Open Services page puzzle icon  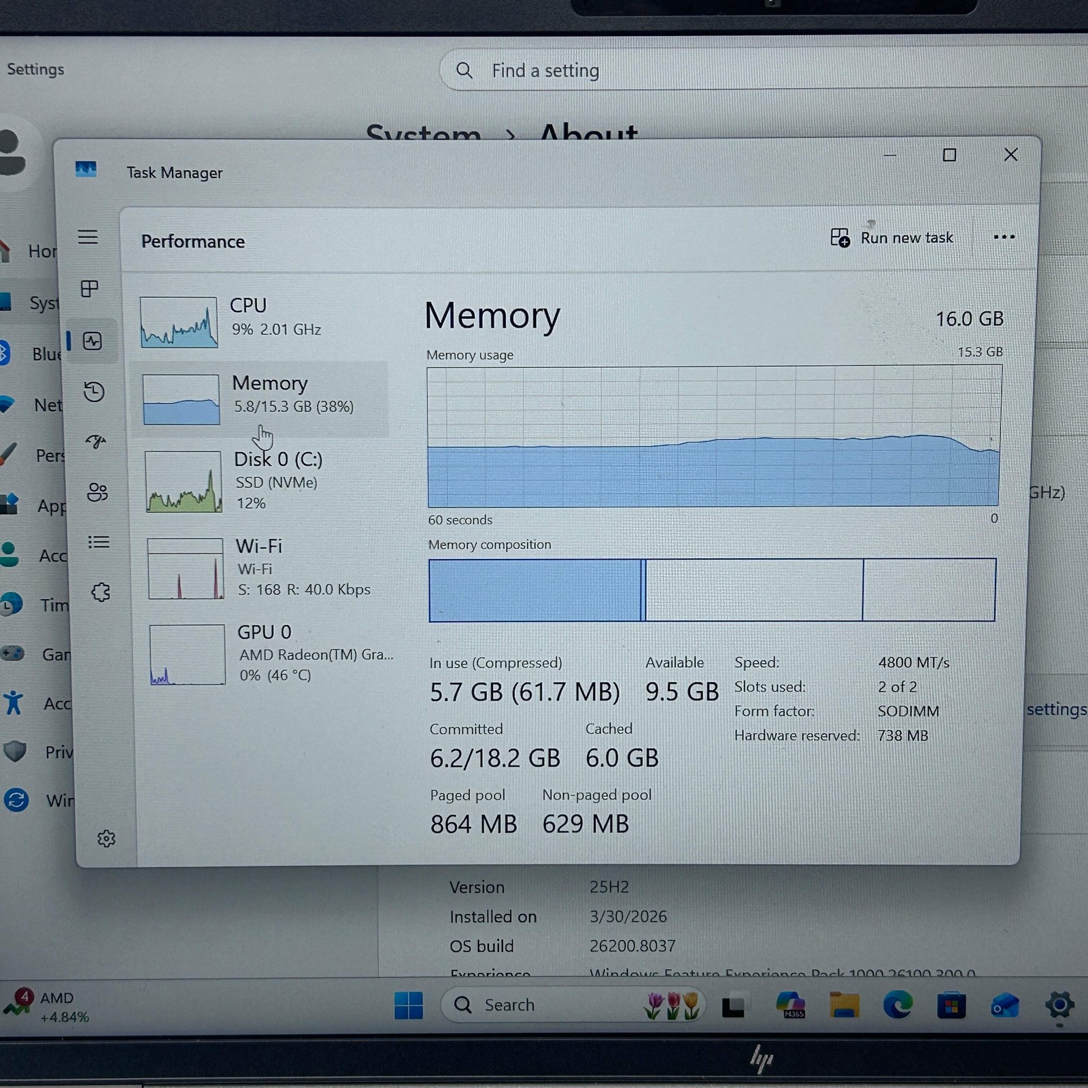click(x=101, y=592)
